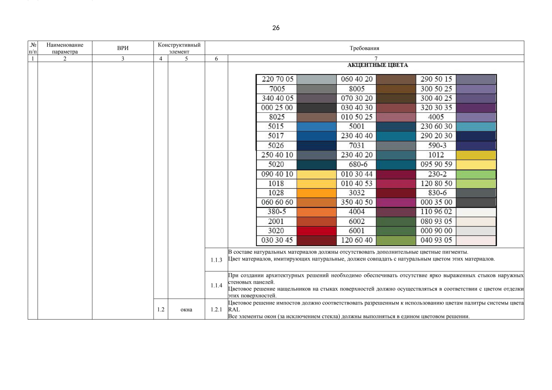Image resolution: width=552 pixels, height=390 pixels.
Task: Click the АКЦЕНТНЫЕ ЦВЕТА heading
Action: click(x=377, y=65)
